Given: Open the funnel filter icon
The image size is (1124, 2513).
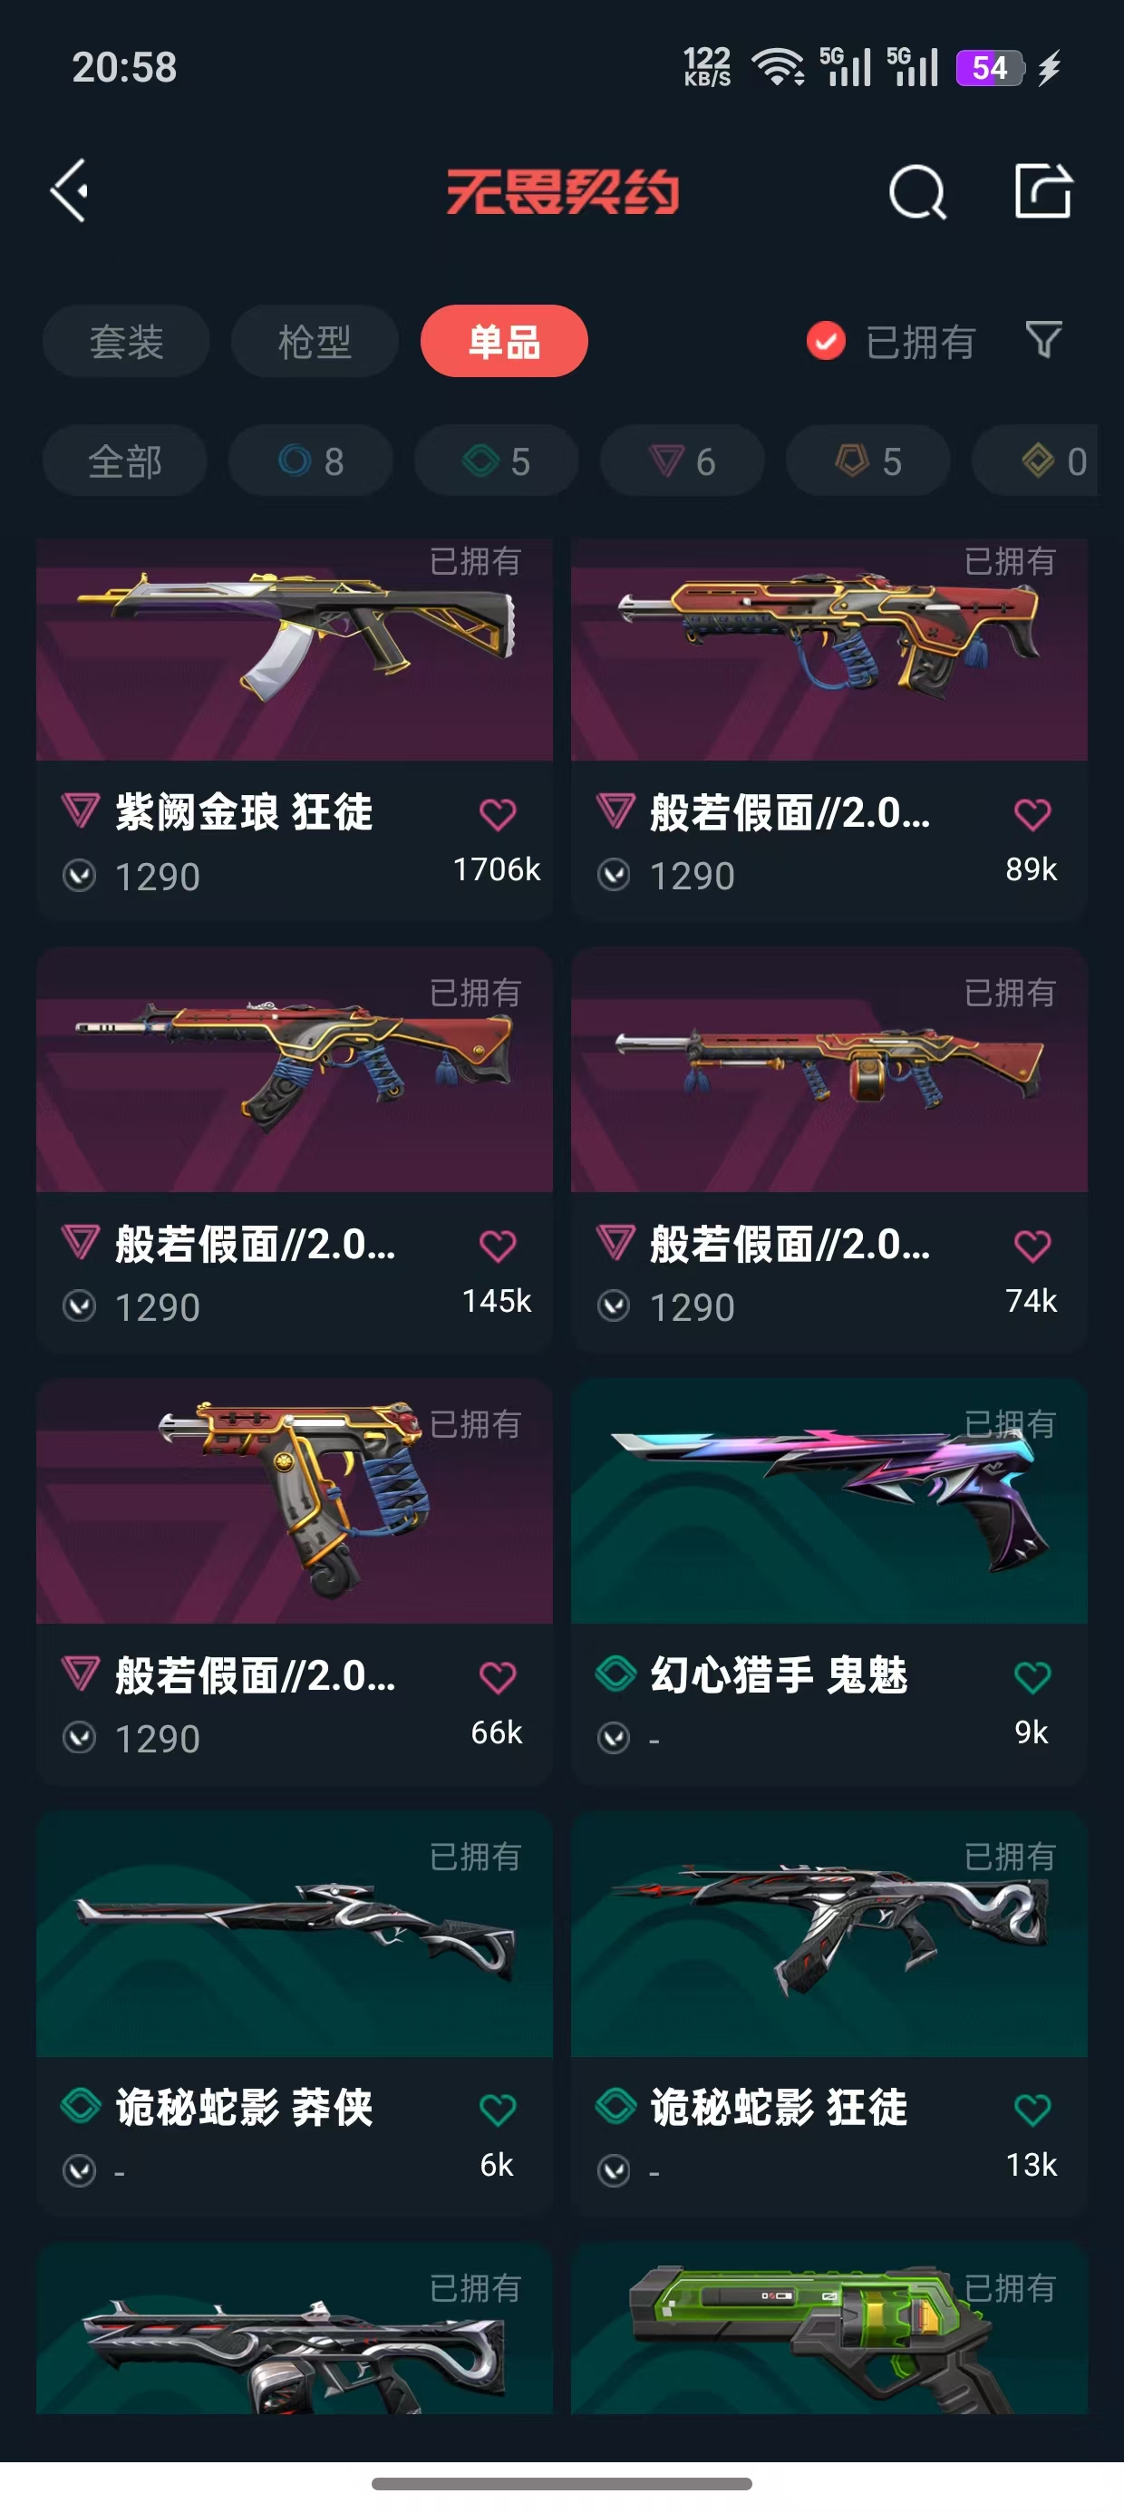Looking at the screenshot, I should coord(1043,339).
